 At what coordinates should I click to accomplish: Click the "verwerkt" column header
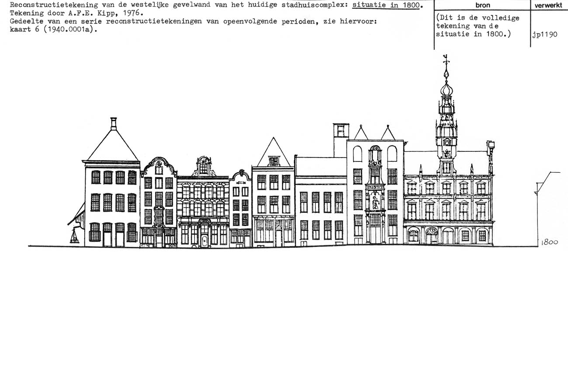[548, 5]
